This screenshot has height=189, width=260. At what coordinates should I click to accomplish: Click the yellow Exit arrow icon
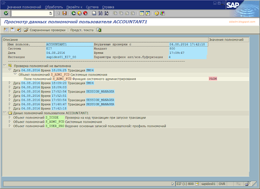[x=80, y=13]
